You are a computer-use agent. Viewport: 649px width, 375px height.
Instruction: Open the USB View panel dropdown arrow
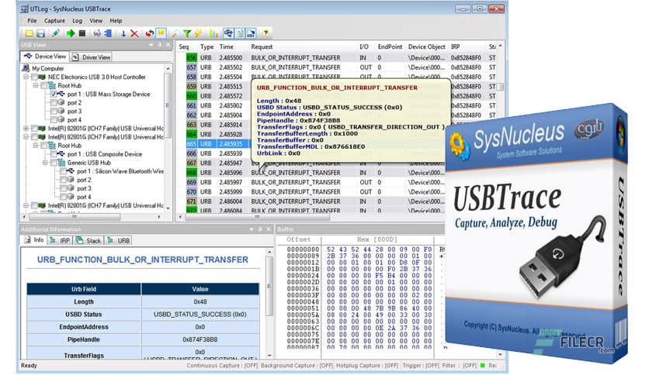coord(151,45)
